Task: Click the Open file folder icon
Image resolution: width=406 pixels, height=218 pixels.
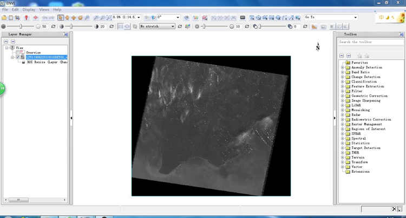Action: [x=4, y=18]
